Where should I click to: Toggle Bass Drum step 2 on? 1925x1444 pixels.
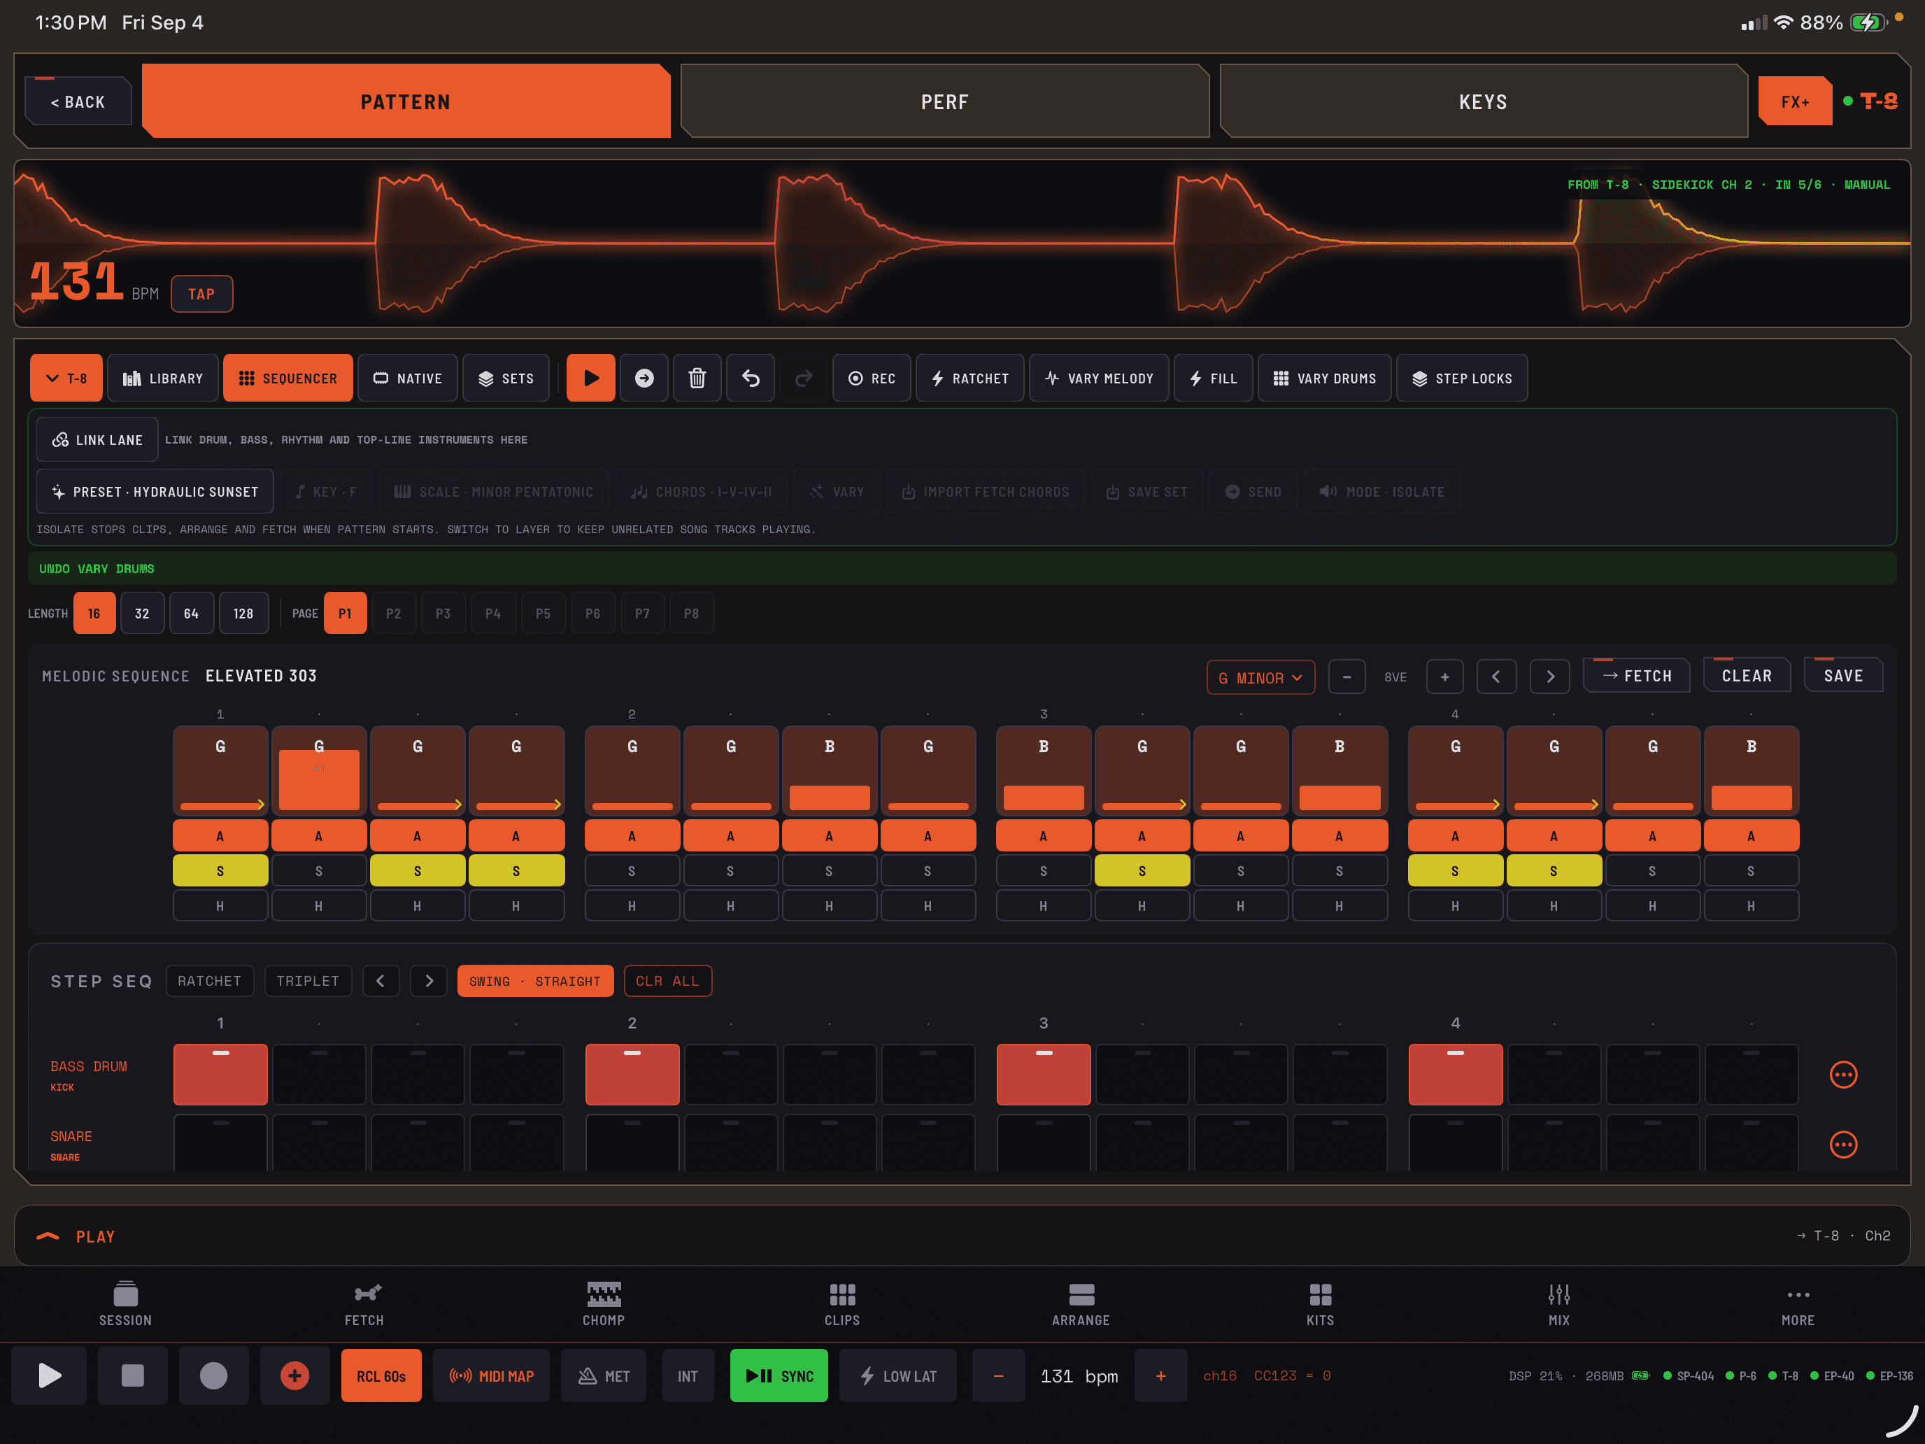pyautogui.click(x=320, y=1074)
